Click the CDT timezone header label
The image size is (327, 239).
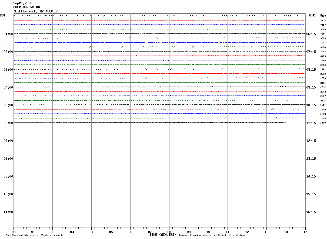click(3, 15)
